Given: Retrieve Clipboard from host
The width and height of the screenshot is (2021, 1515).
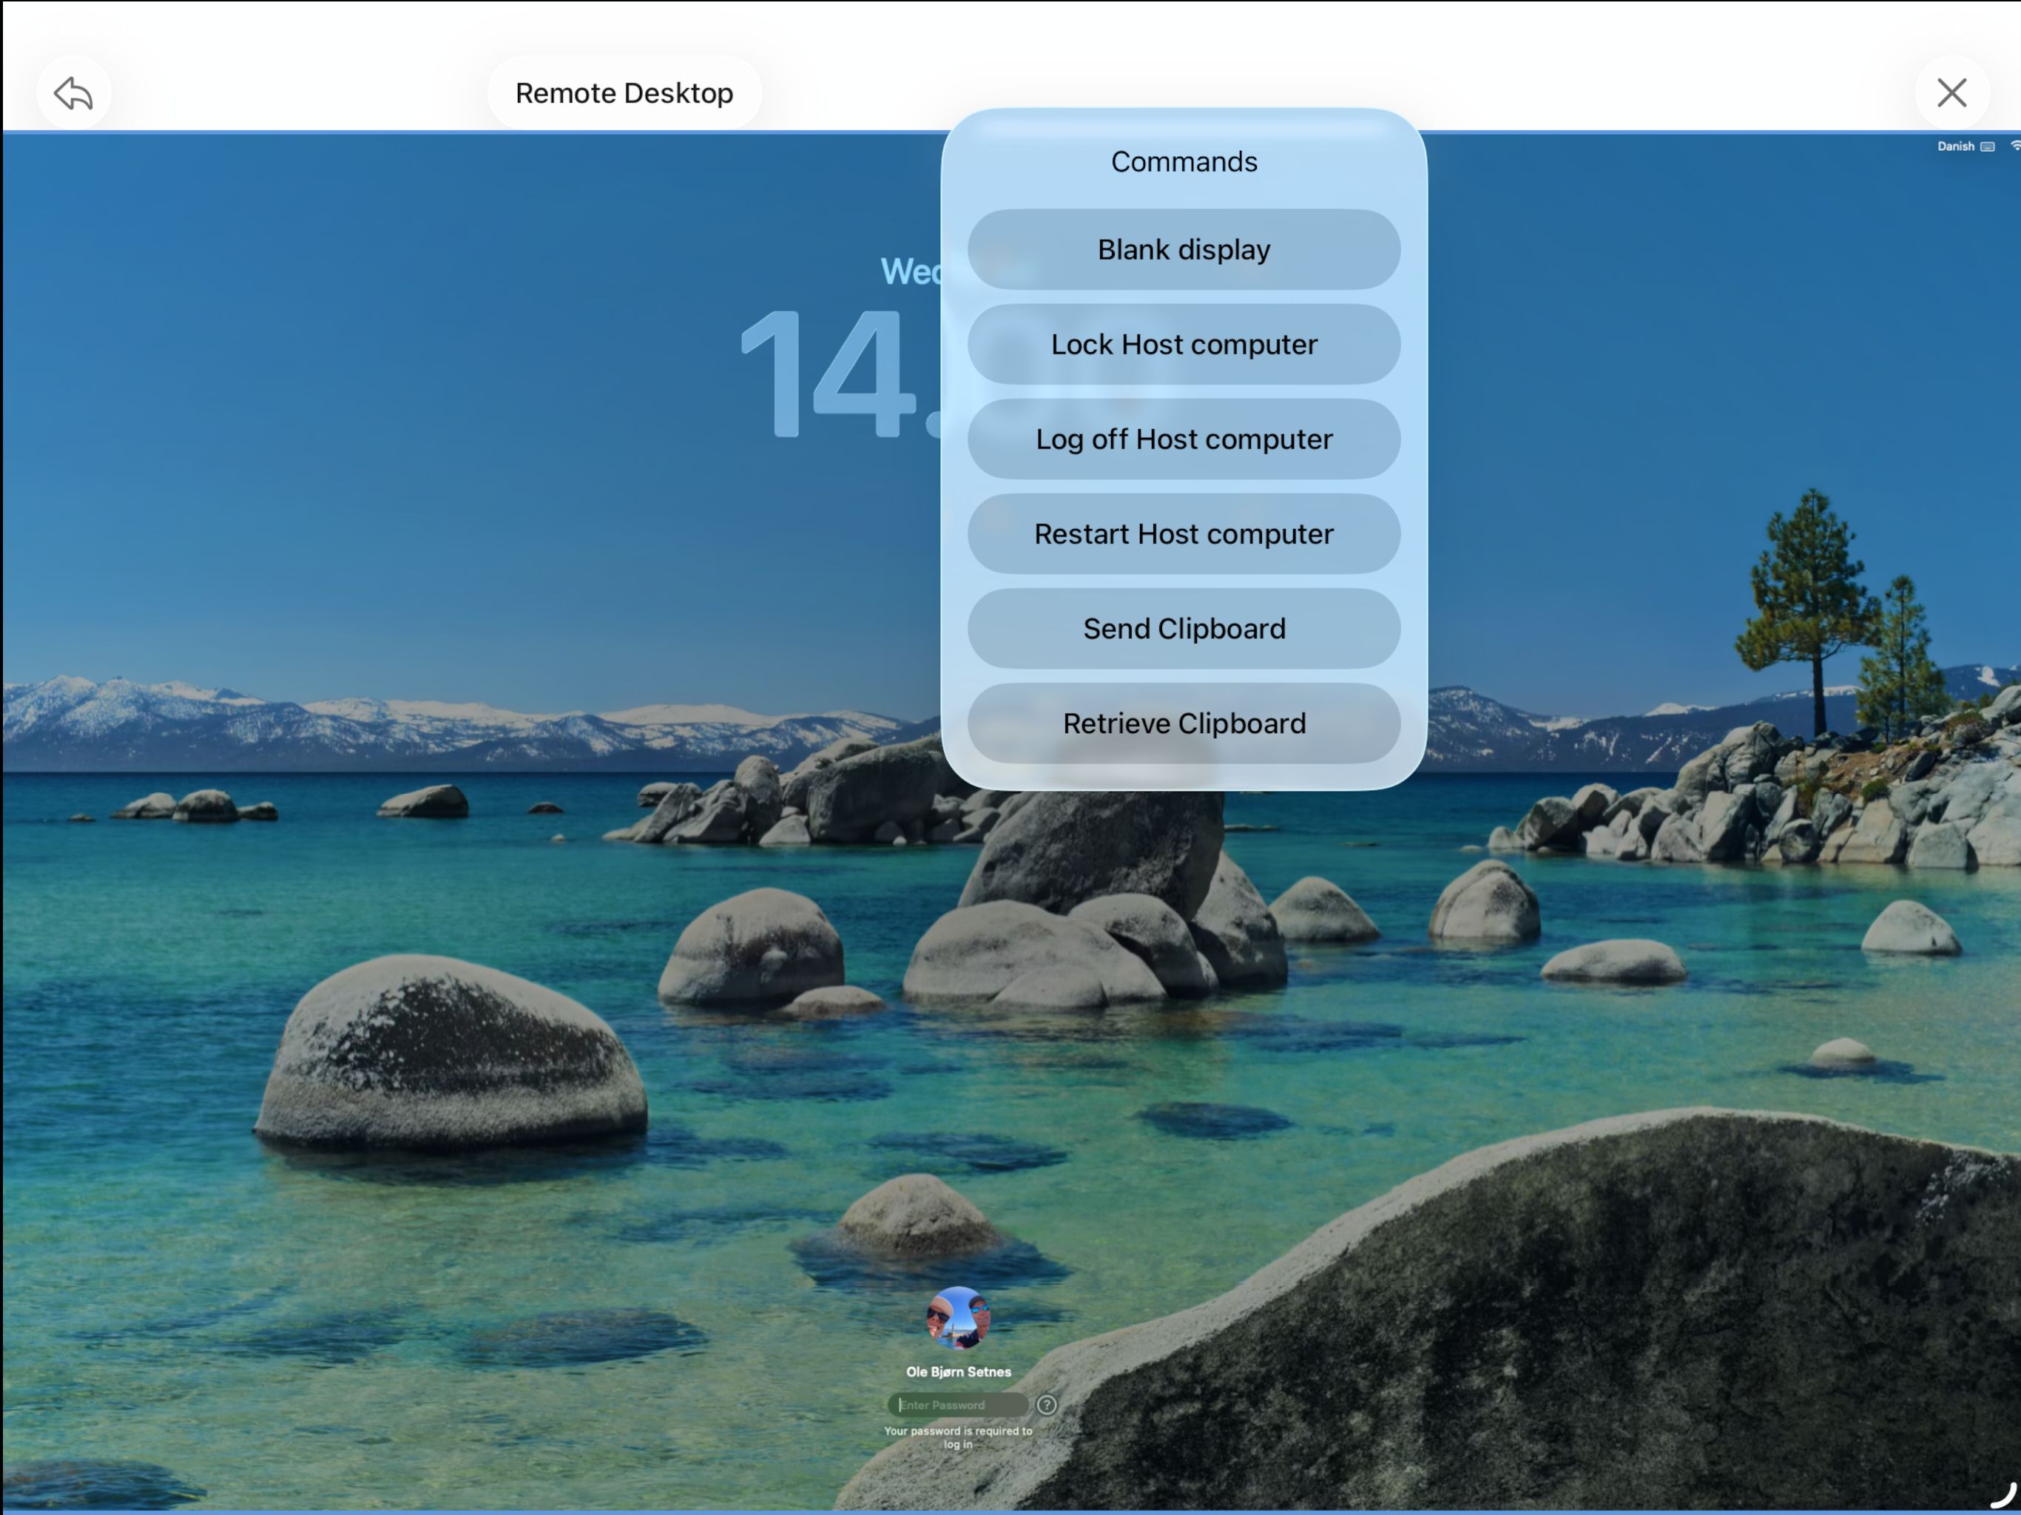Looking at the screenshot, I should pos(1183,723).
